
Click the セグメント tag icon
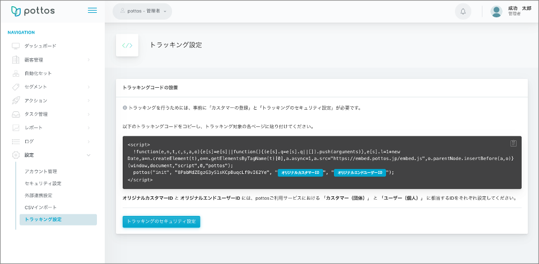click(x=16, y=87)
